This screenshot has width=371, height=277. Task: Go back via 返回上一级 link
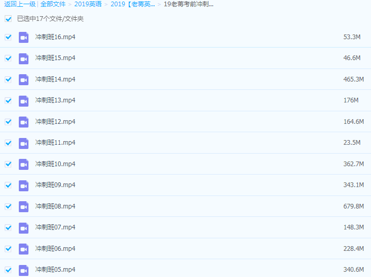[20, 4]
